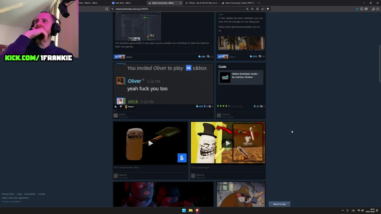The height and width of the screenshot is (214, 381).
Task: Switch the CES keyboard language indicator
Action: [353, 210]
